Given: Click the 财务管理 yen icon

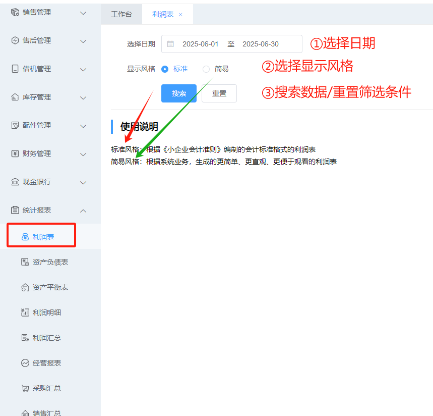Looking at the screenshot, I should click(15, 153).
